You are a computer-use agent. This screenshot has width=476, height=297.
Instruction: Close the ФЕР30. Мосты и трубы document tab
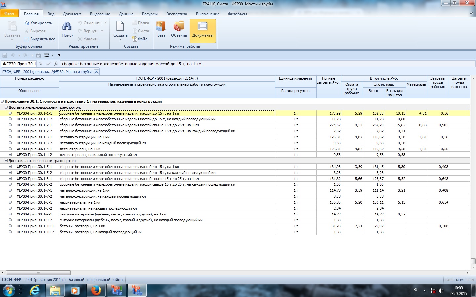96,72
